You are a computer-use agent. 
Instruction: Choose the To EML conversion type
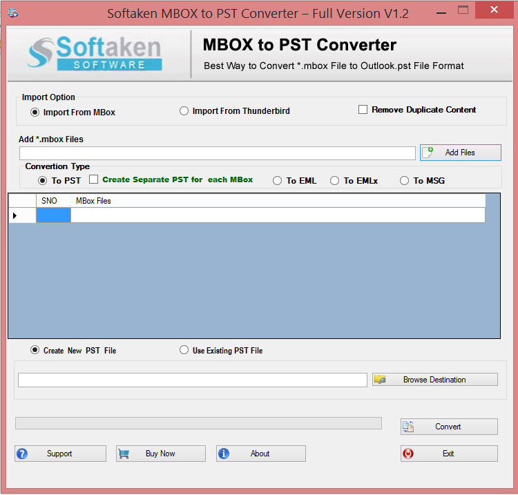click(x=278, y=180)
